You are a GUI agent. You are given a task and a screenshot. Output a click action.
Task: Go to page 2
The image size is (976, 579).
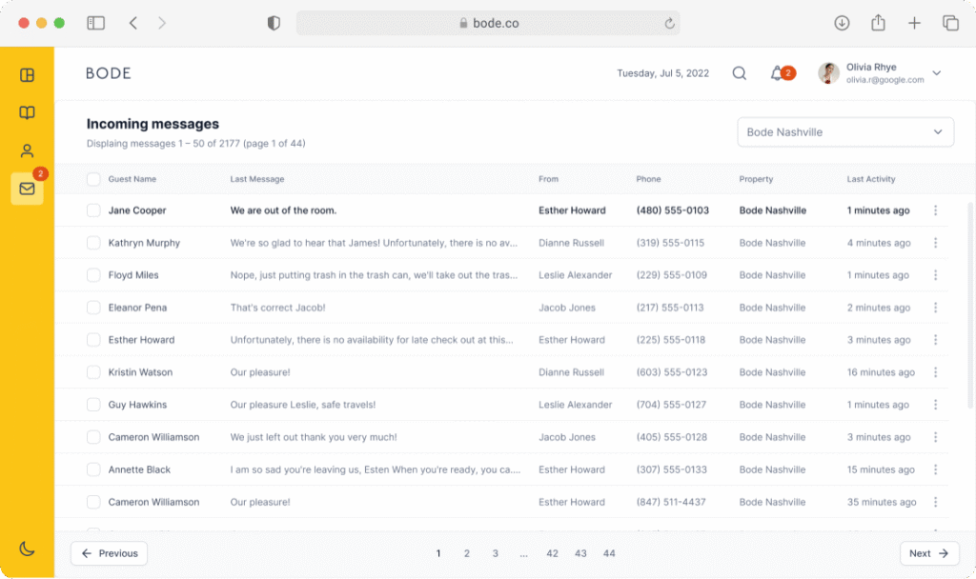point(467,553)
